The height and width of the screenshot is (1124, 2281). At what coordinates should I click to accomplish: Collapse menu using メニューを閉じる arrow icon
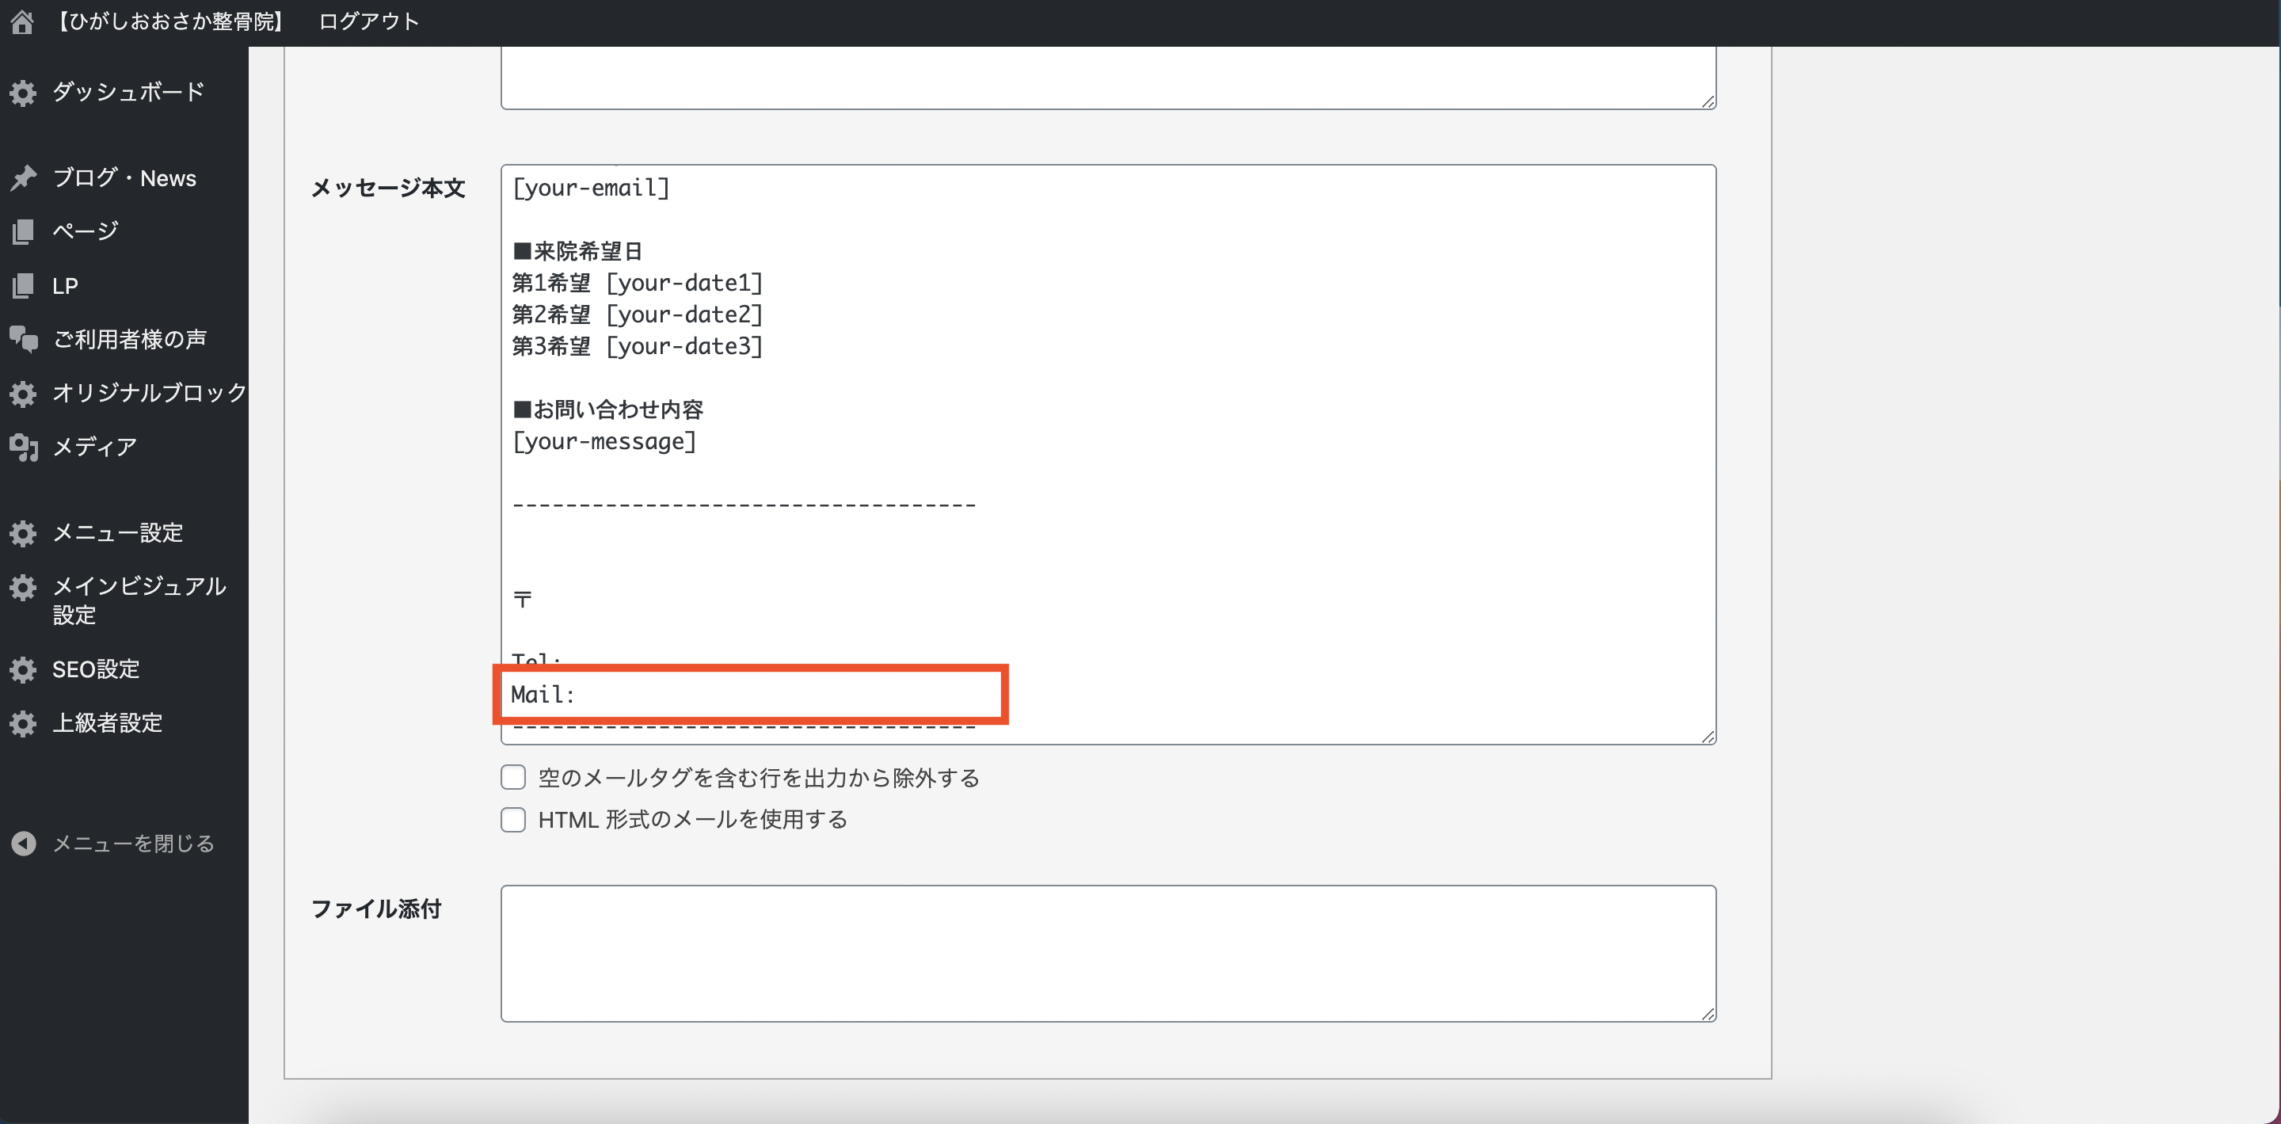click(23, 844)
